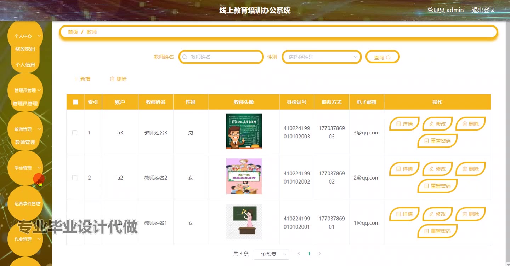Focus the 教师姓名 search input field
The width and height of the screenshot is (510, 266).
(221, 57)
